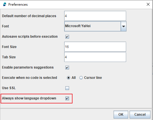Screen dimensions: 153x120
Task: Click the Default number of decimal places field
Action: click(x=95, y=16)
